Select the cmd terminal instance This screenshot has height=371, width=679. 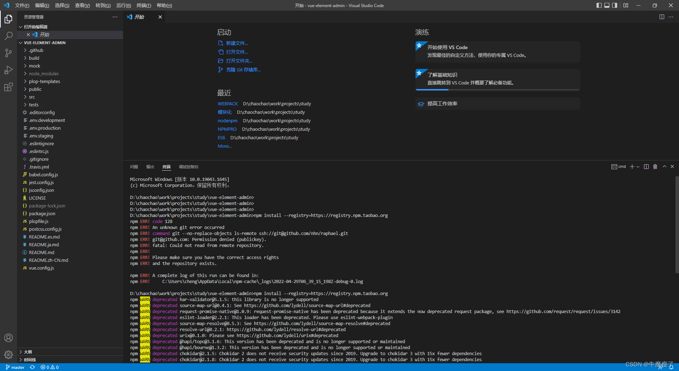[619, 167]
